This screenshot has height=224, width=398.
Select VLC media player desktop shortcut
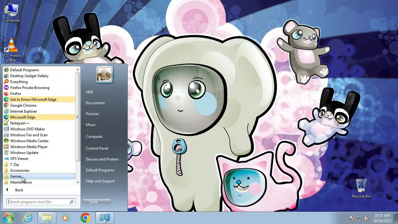tap(12, 50)
